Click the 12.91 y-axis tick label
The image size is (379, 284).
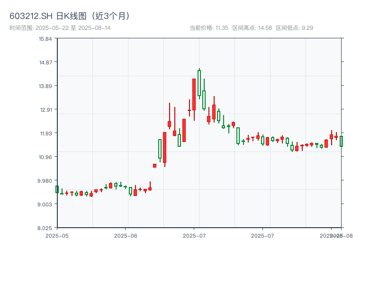45,109
